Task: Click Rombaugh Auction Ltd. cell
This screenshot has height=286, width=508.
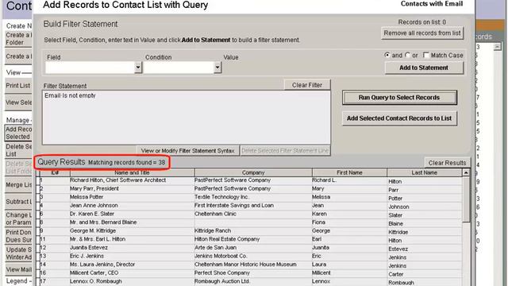Action: coord(253,281)
